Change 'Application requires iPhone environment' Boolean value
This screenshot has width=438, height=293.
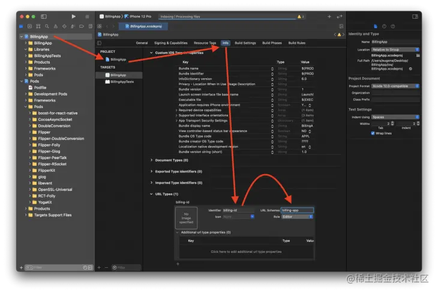[x=310, y=105]
